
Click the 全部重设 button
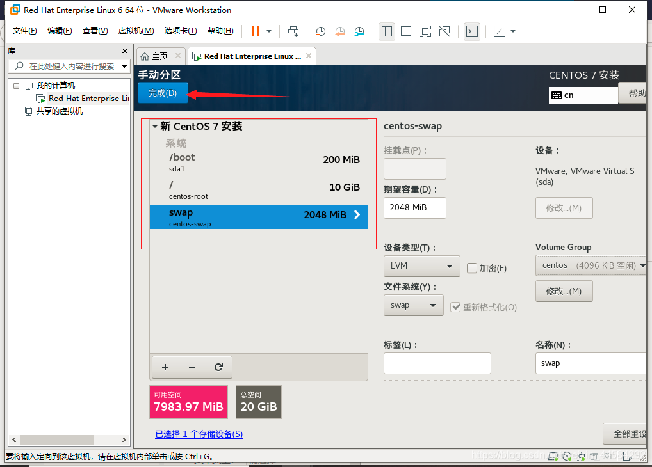coord(625,434)
